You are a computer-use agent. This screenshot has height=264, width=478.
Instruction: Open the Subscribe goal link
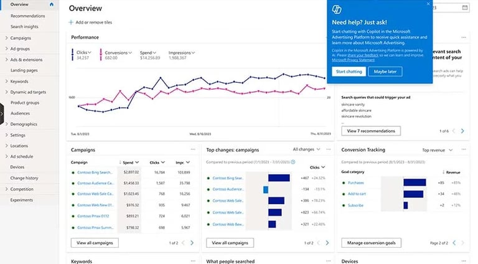pos(355,205)
